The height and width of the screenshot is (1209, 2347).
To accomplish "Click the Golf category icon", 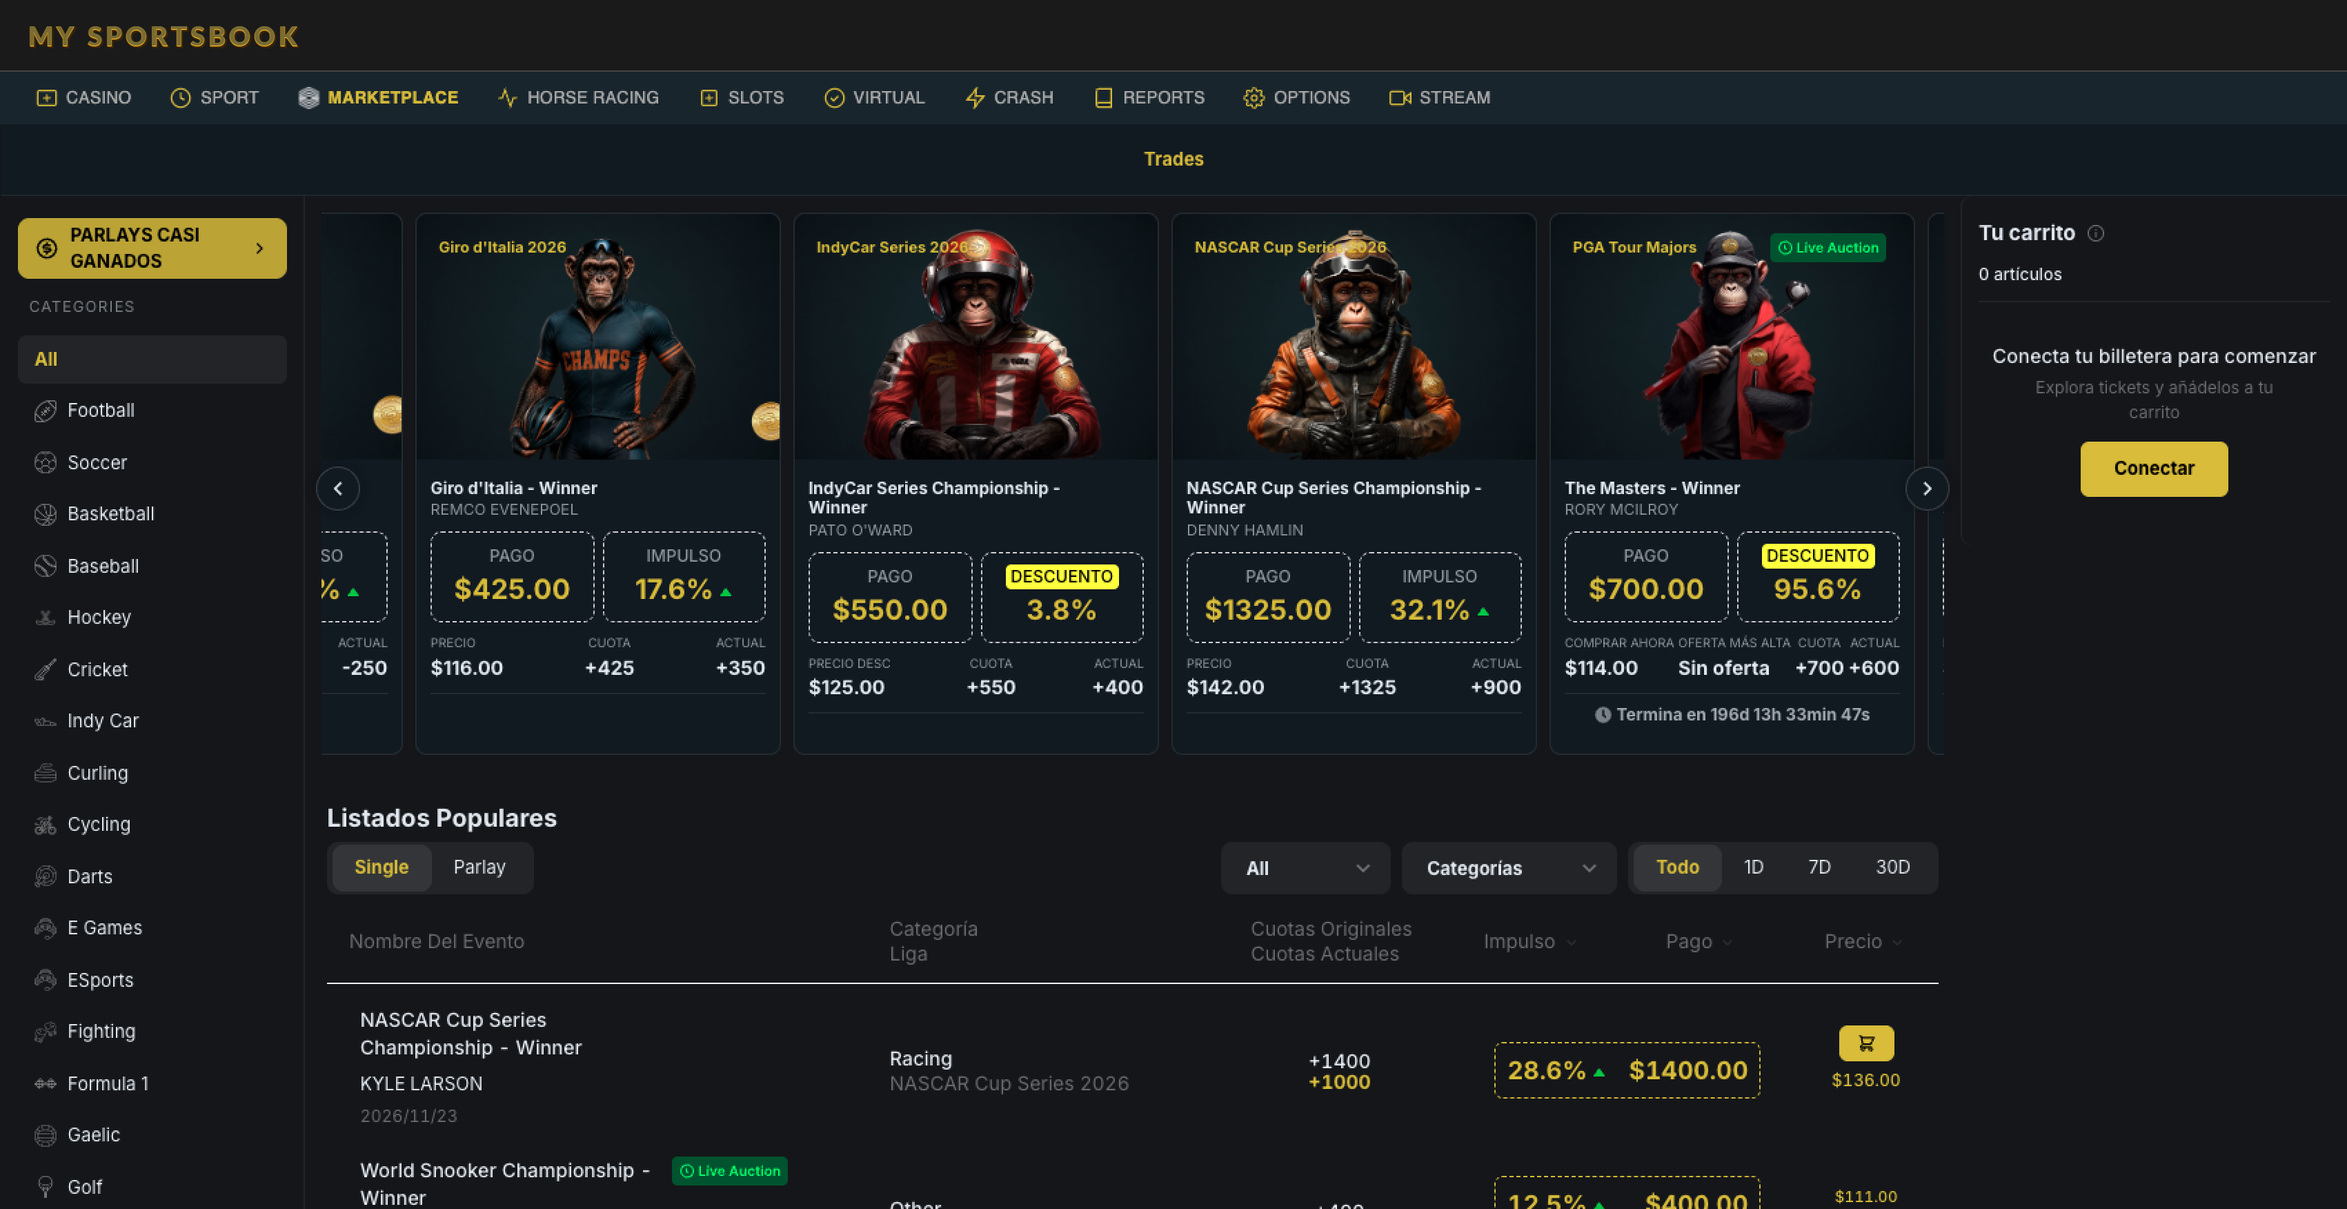I will coord(46,1186).
